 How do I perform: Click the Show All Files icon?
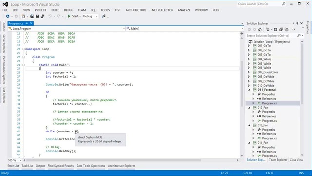coord(287,29)
